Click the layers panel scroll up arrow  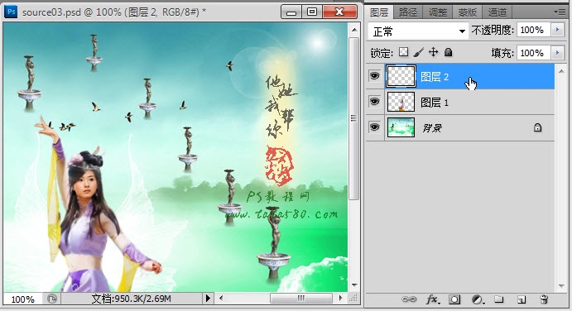click(561, 71)
